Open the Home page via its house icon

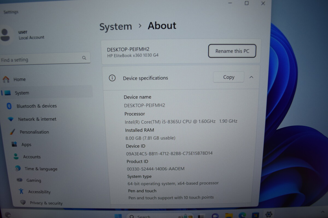point(6,79)
